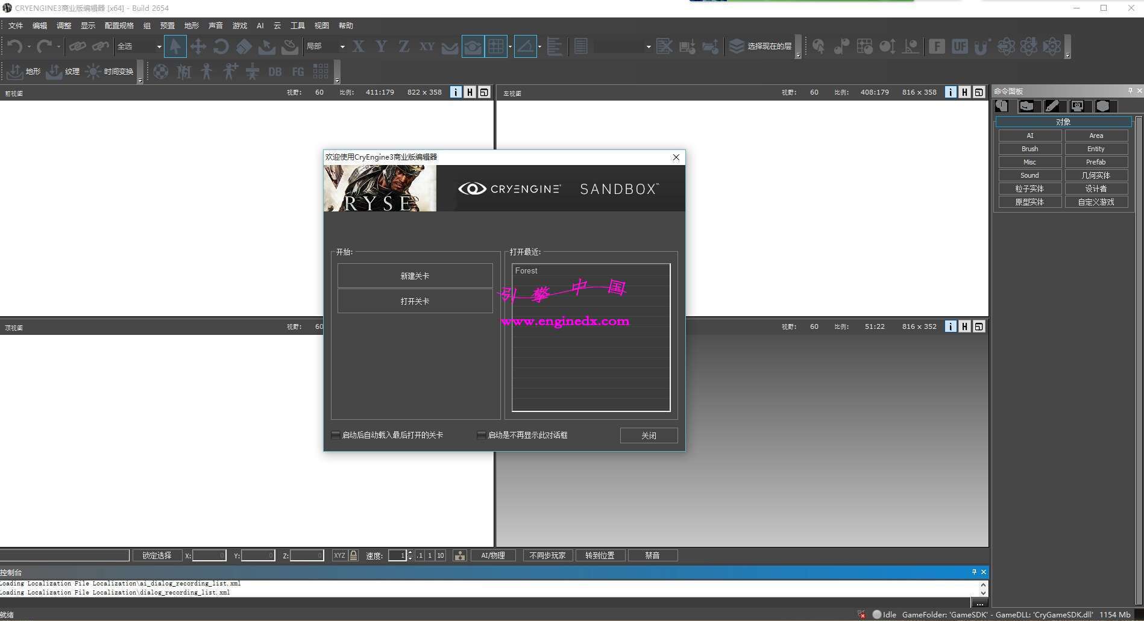Viewport: 1144px width, 621px height.
Task: Toggle the grid snapping icon
Action: 496,46
